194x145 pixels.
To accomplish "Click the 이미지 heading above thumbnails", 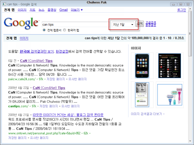I will (136, 48).
